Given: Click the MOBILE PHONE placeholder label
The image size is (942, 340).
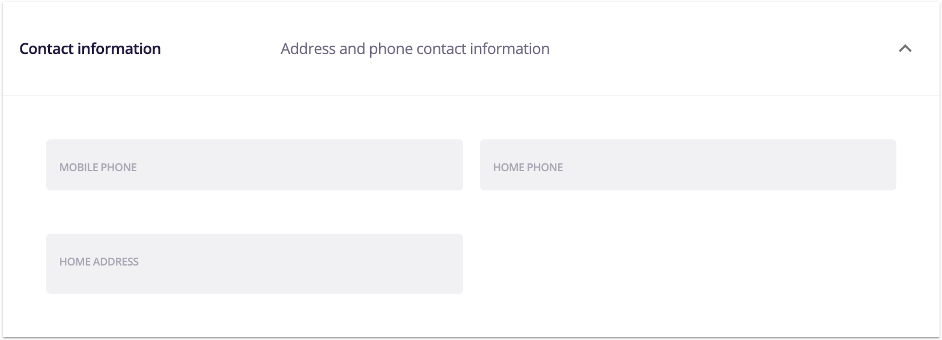Looking at the screenshot, I should click(98, 168).
